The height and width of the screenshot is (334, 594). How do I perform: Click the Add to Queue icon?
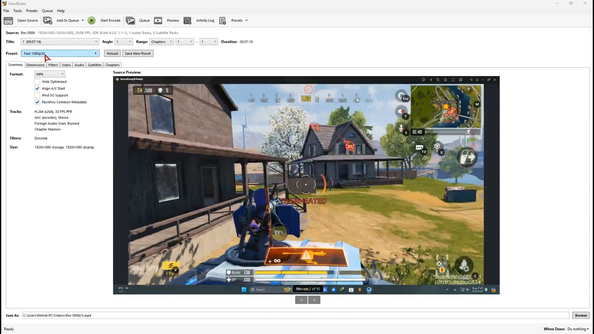pos(48,20)
